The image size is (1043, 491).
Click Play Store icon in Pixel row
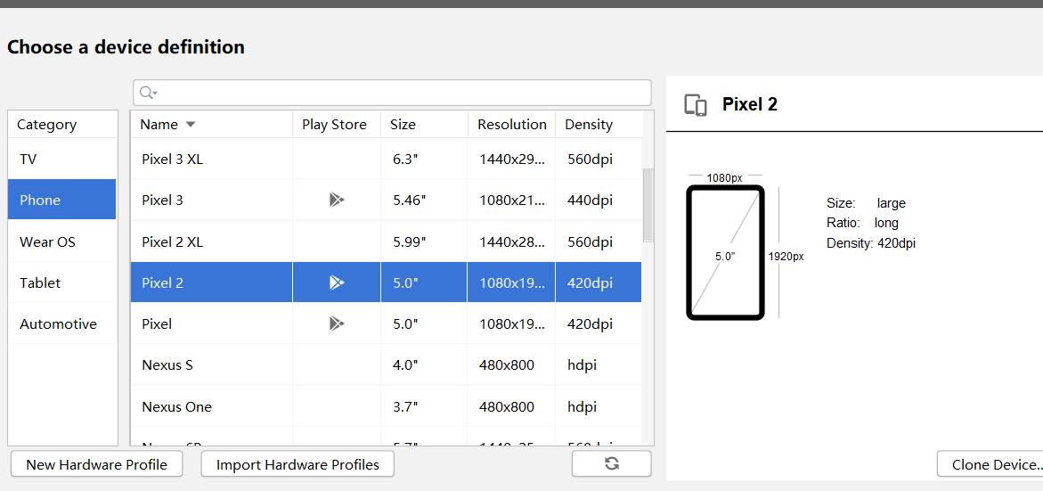click(336, 323)
